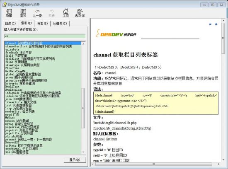Select 'pagebreak 内容分页标签' index entry
The height and width of the screenshot is (169, 228).
(22, 127)
